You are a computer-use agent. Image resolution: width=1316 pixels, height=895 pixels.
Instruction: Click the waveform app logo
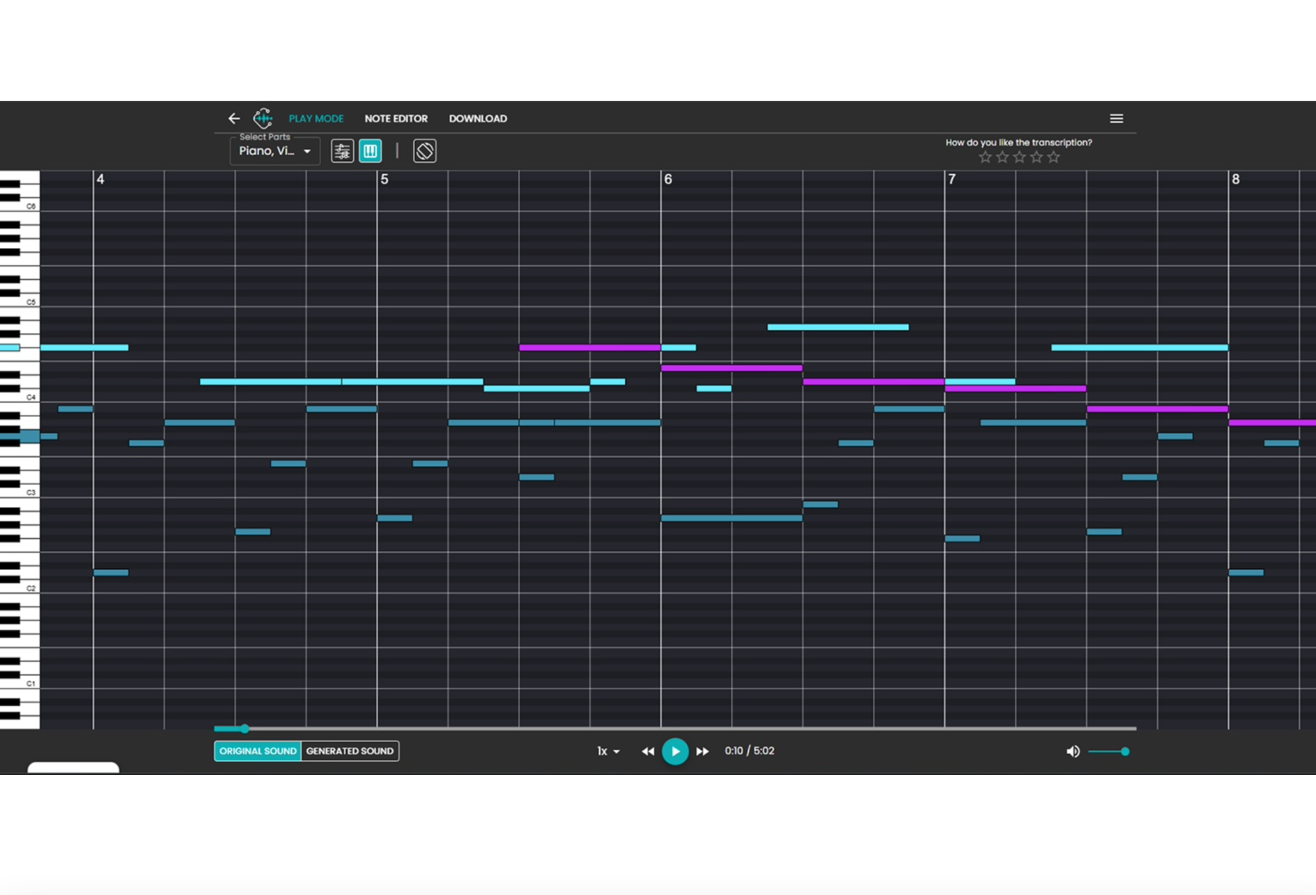point(262,118)
